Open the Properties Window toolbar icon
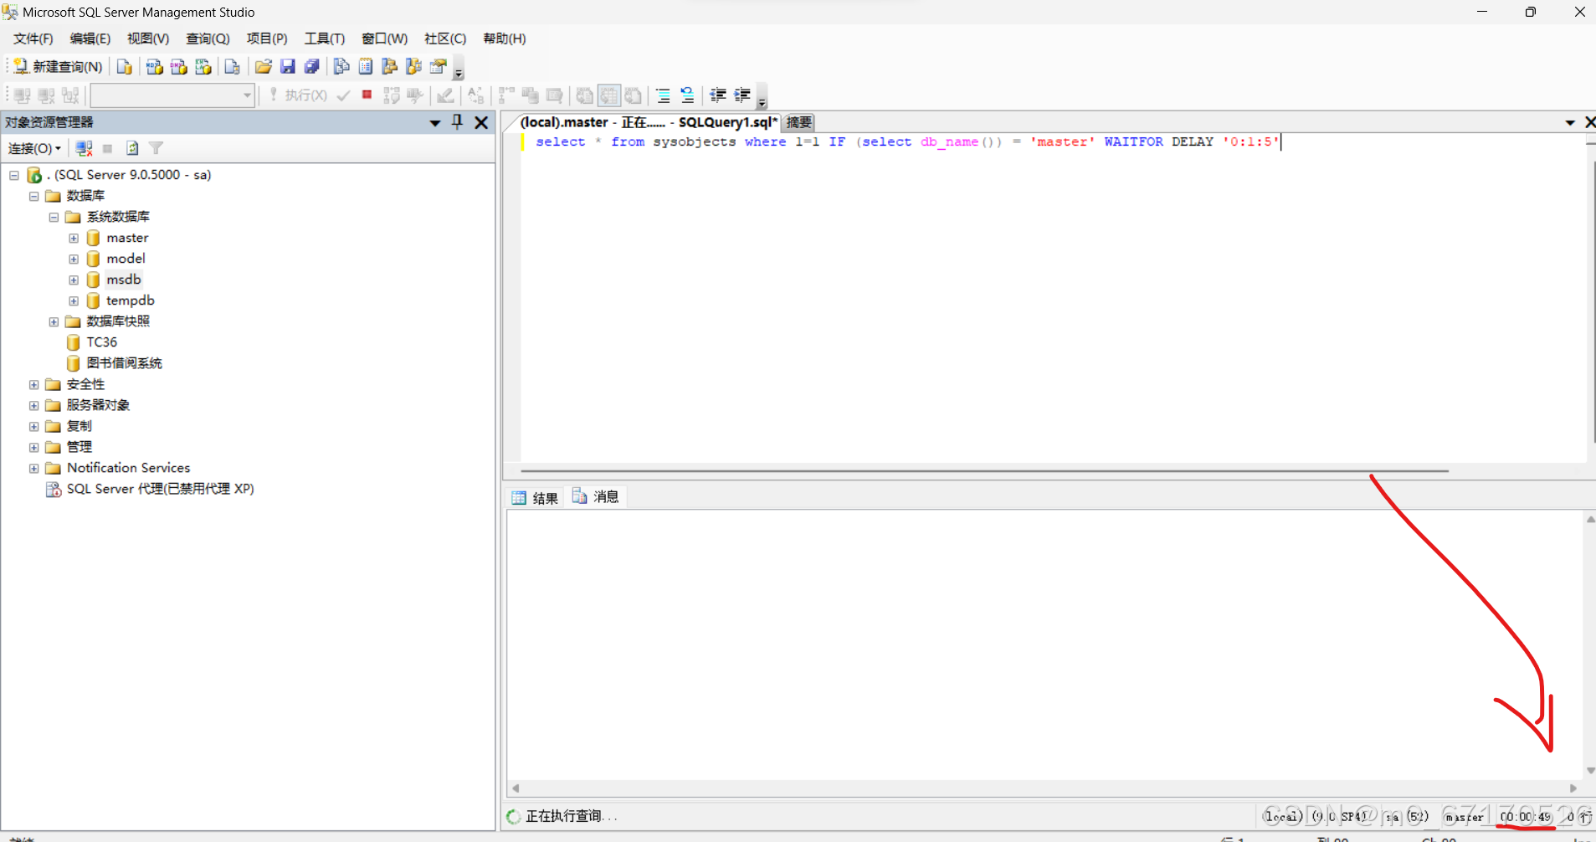 (439, 67)
